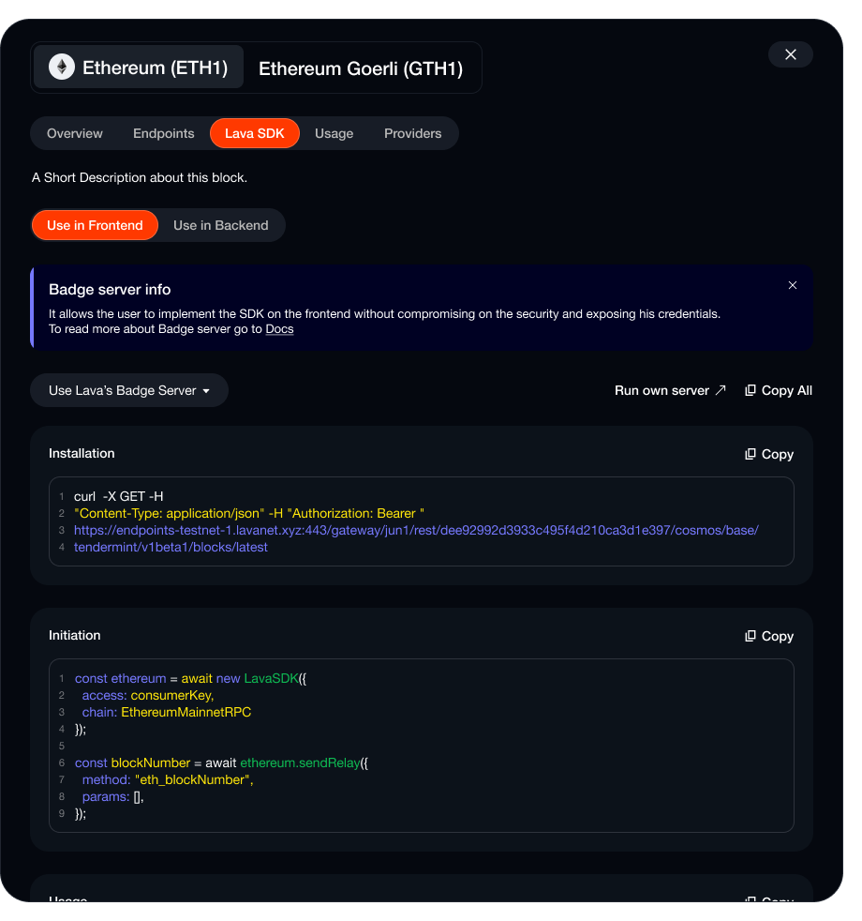Open the Overview tab

tap(75, 133)
